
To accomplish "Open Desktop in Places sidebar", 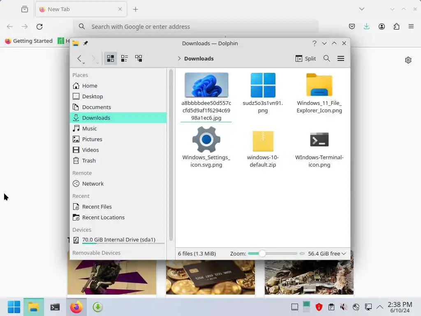I will [118, 96].
